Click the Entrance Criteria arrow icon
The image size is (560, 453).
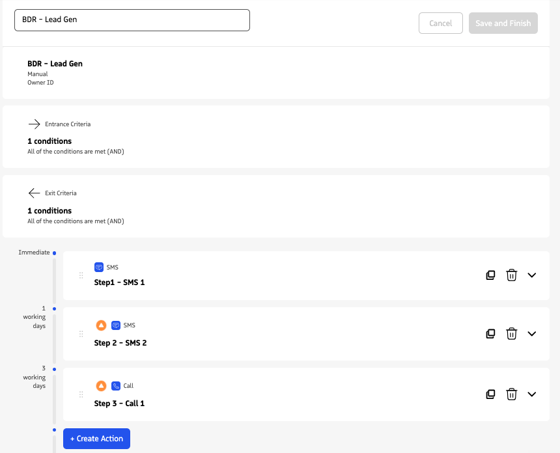tap(35, 124)
